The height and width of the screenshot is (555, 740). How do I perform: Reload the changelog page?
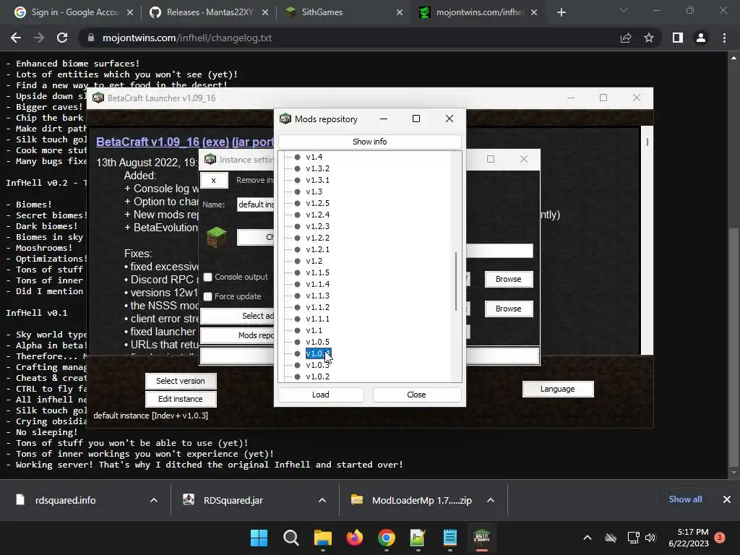click(x=62, y=38)
